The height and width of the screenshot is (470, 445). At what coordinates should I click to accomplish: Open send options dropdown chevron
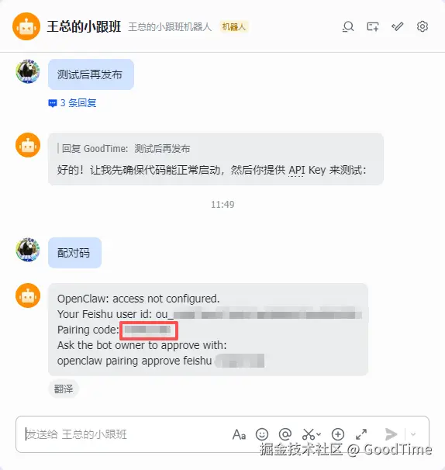413,434
